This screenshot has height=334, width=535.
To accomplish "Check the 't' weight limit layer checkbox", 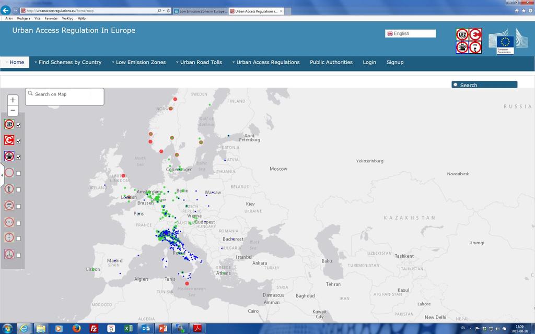I will 19,190.
